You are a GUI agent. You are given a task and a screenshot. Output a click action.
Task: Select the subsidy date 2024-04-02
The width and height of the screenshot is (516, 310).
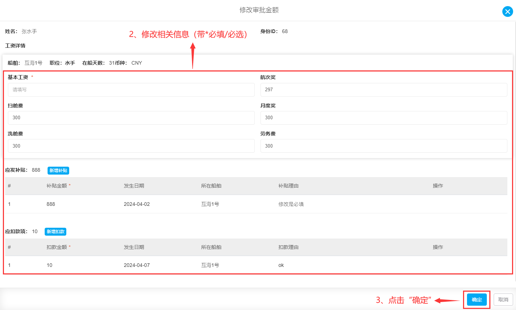[137, 204]
